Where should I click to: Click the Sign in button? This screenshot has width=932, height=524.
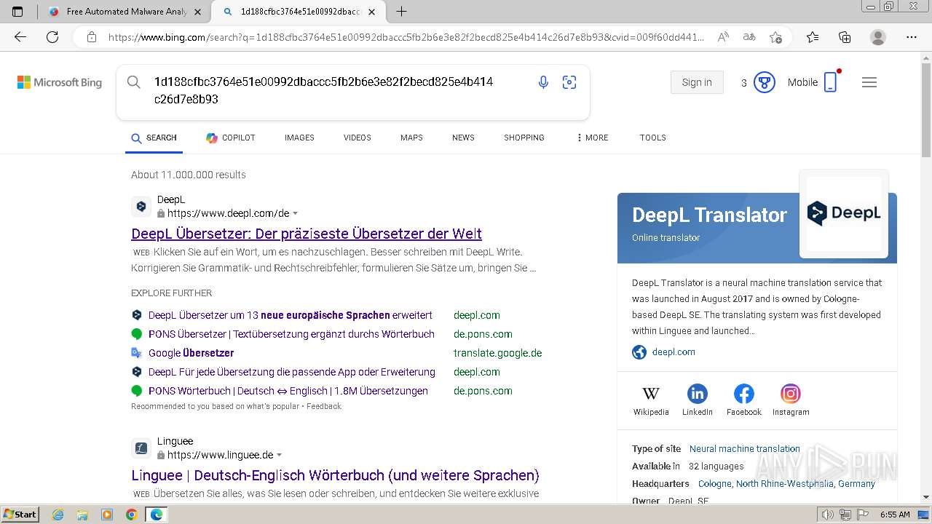(697, 82)
